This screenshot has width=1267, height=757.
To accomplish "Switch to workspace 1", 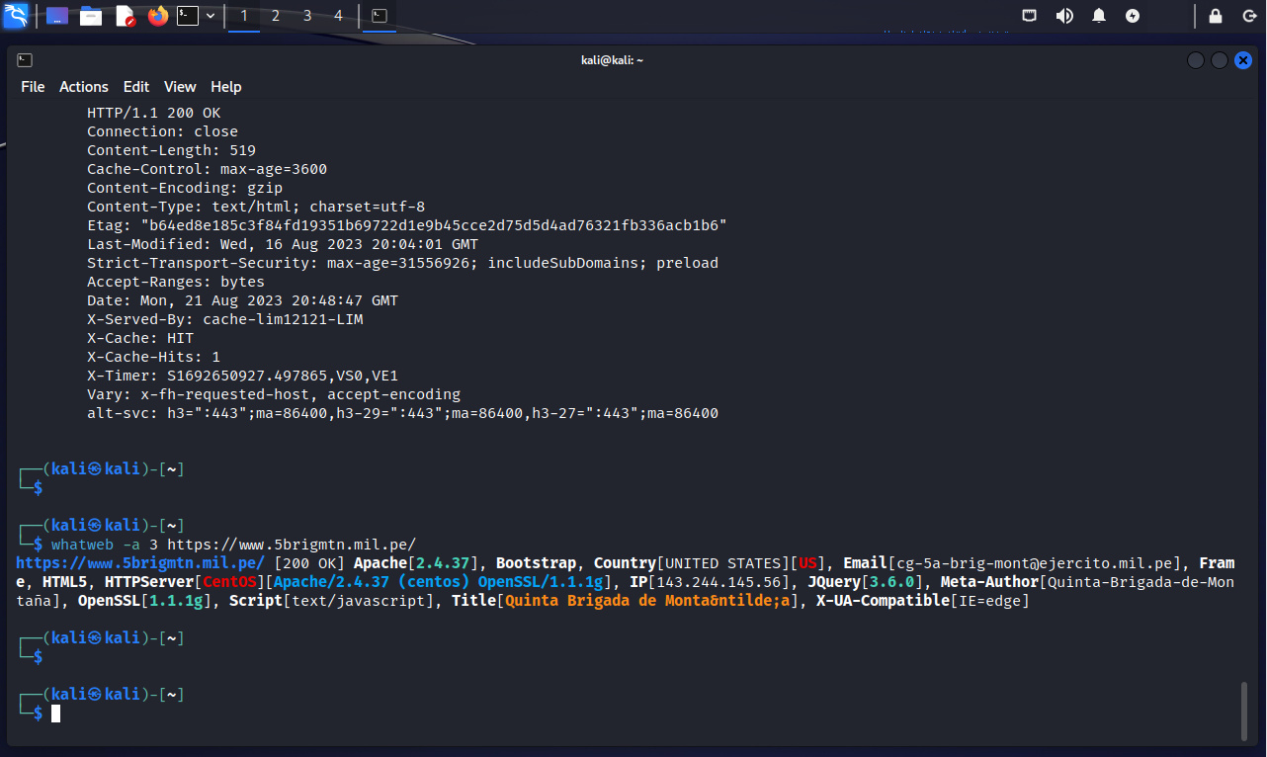I will pyautogui.click(x=244, y=16).
